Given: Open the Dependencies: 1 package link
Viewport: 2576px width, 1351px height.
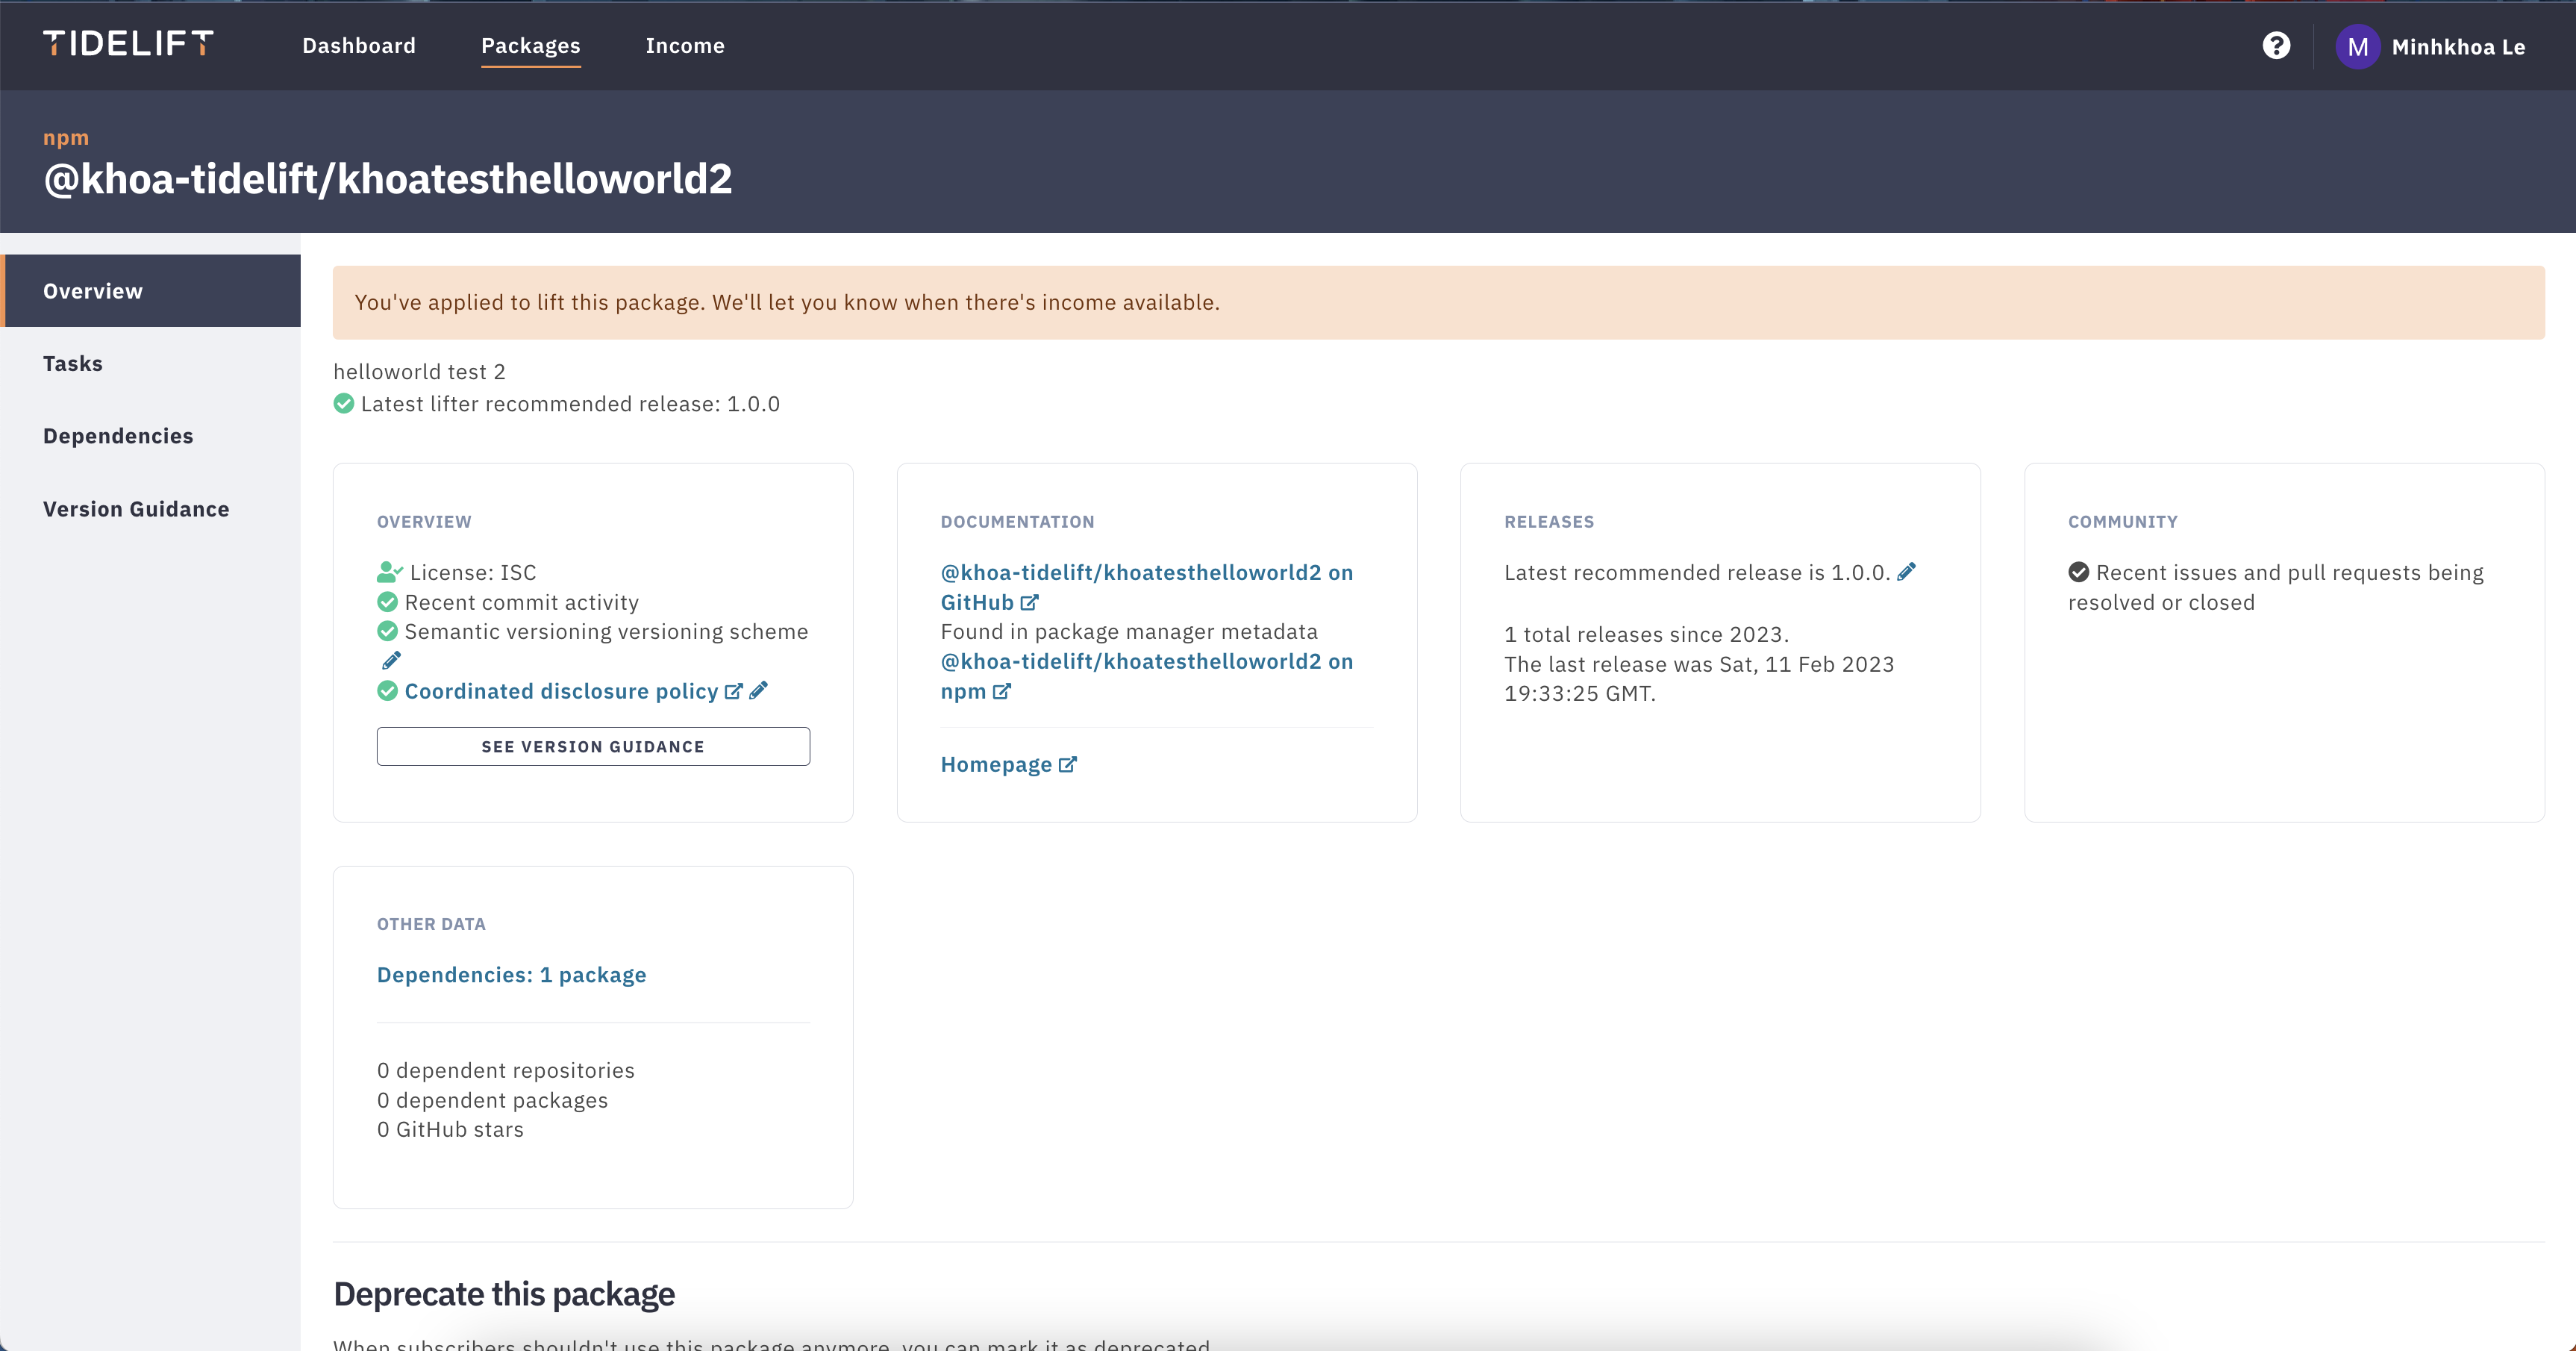Looking at the screenshot, I should [511, 975].
